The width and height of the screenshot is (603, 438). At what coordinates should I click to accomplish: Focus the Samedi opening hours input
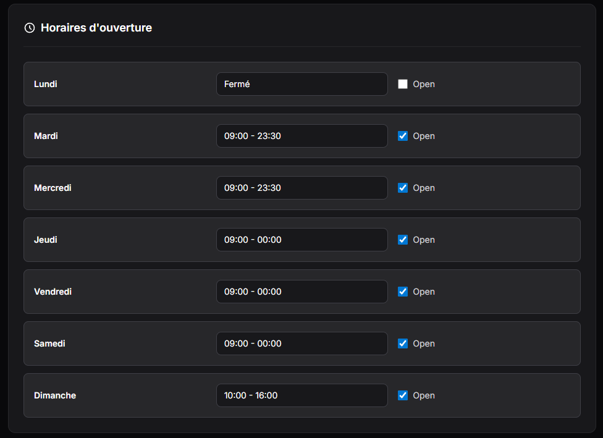coord(301,343)
